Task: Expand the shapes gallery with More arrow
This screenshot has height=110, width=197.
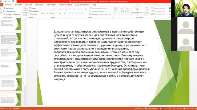Action: pos(131,14)
